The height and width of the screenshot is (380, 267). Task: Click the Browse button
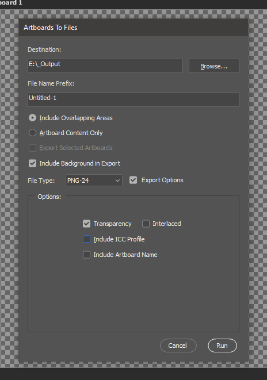[x=214, y=66]
